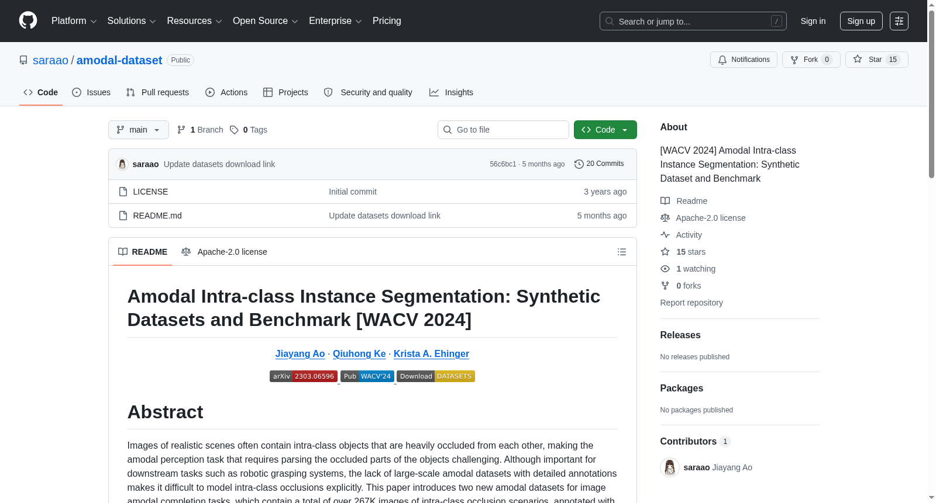Click the scales icon beside Apache-2.0 license in About

(665, 218)
